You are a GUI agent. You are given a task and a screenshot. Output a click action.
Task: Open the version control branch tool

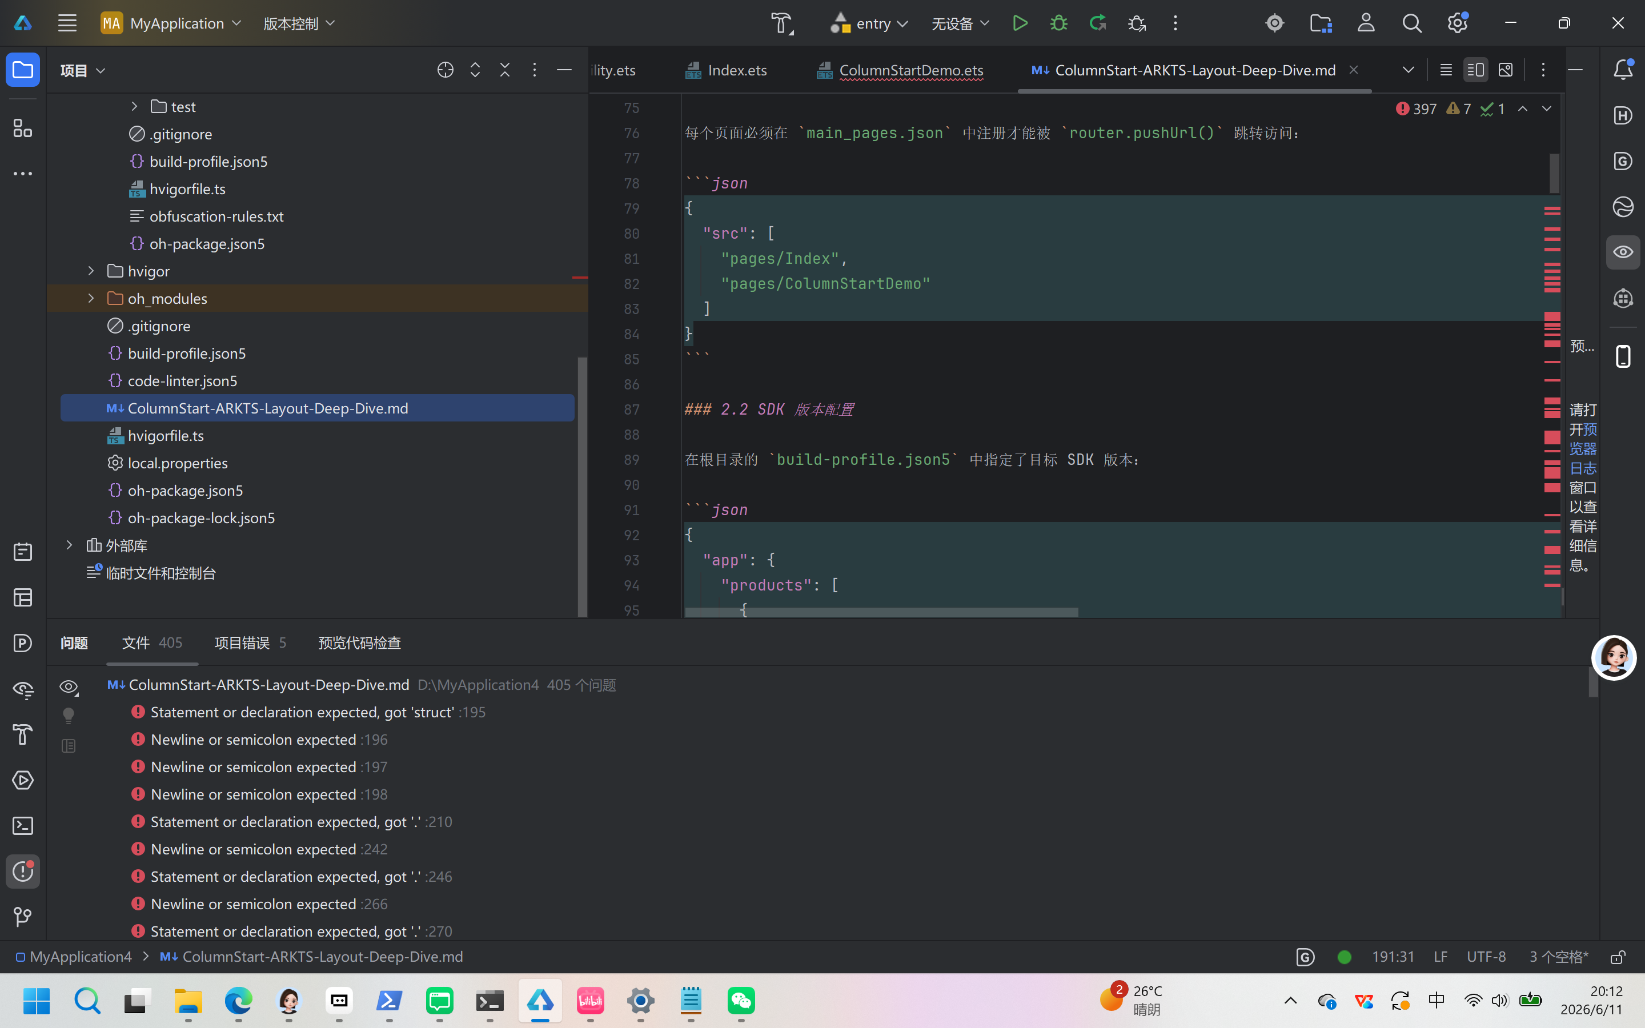(23, 917)
